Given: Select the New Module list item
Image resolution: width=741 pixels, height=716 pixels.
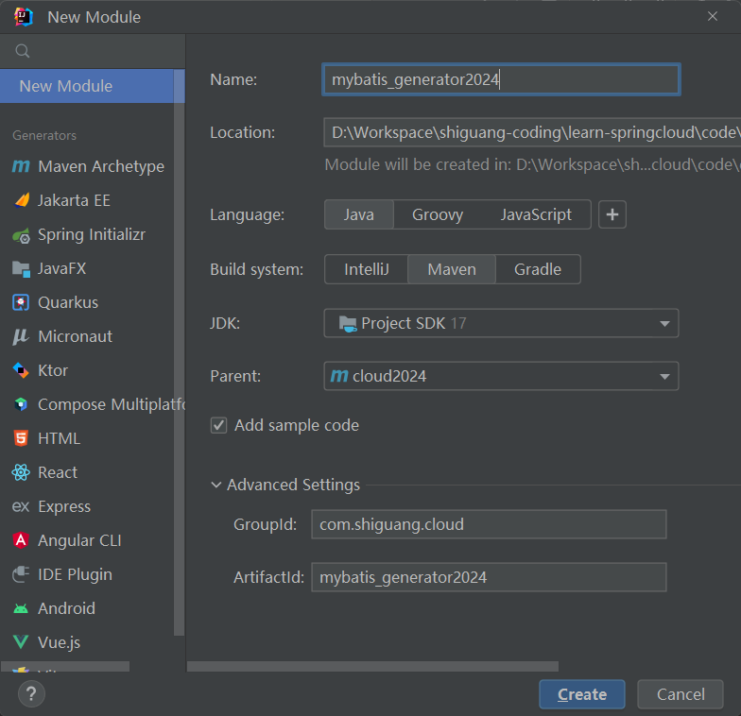Looking at the screenshot, I should pyautogui.click(x=87, y=86).
